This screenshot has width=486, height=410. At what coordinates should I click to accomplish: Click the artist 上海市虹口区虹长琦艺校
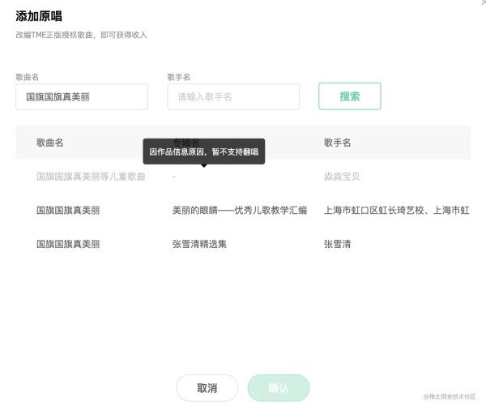click(396, 210)
